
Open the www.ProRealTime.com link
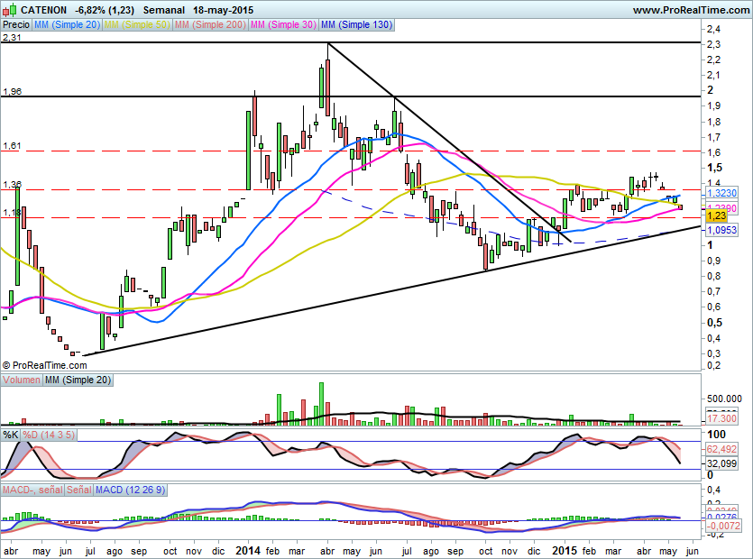pyautogui.click(x=691, y=9)
